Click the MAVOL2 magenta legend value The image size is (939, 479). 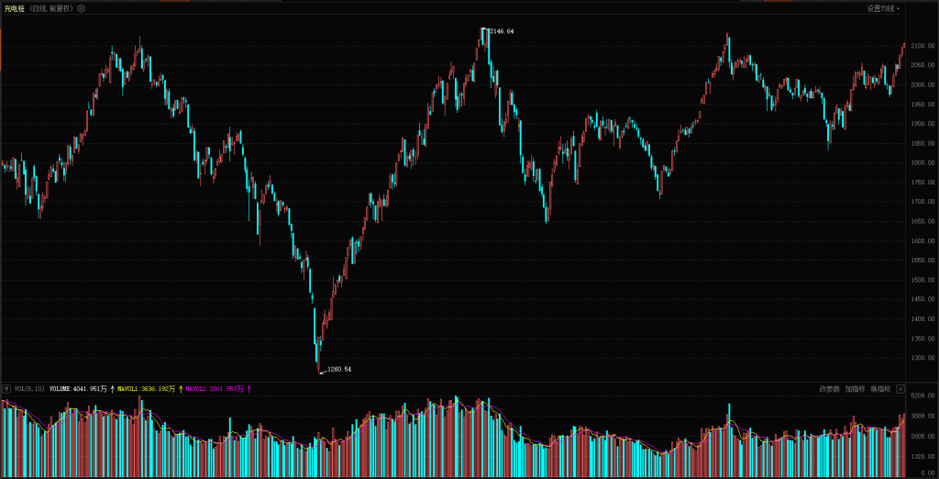215,389
